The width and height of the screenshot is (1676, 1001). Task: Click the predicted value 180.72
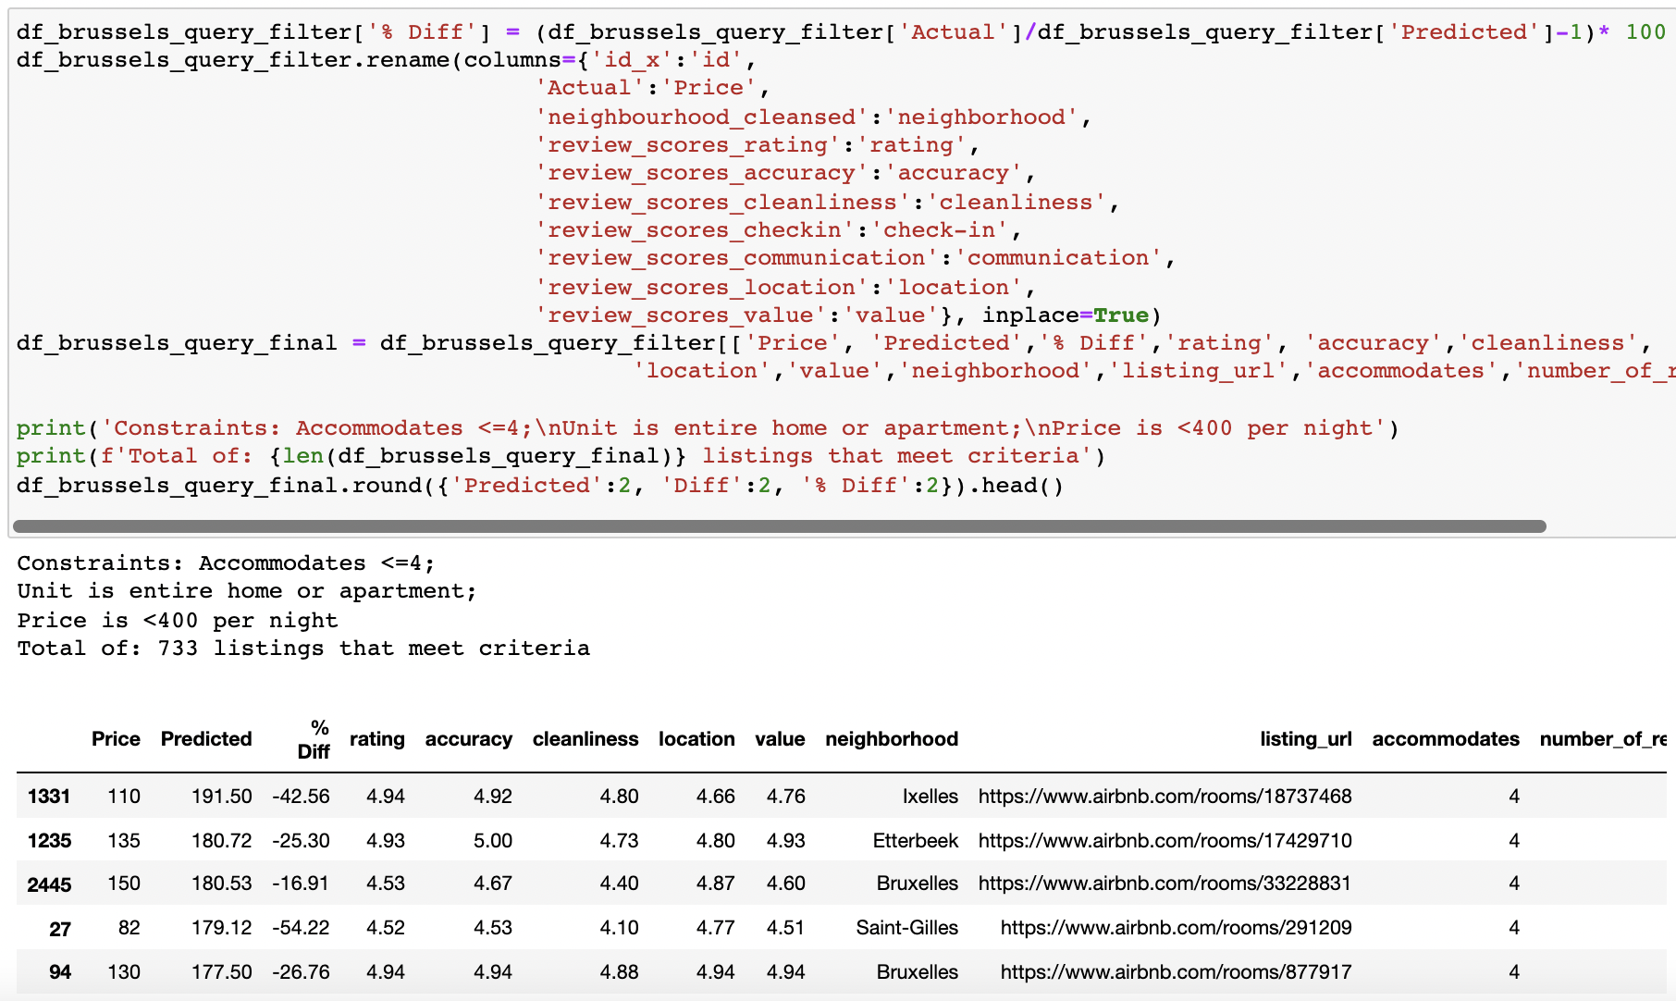[222, 841]
